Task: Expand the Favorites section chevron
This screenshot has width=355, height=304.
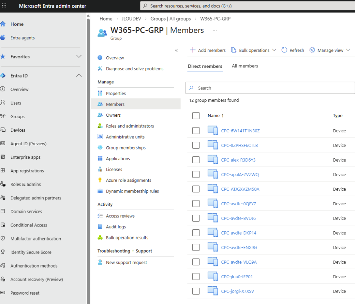Action: click(79, 57)
